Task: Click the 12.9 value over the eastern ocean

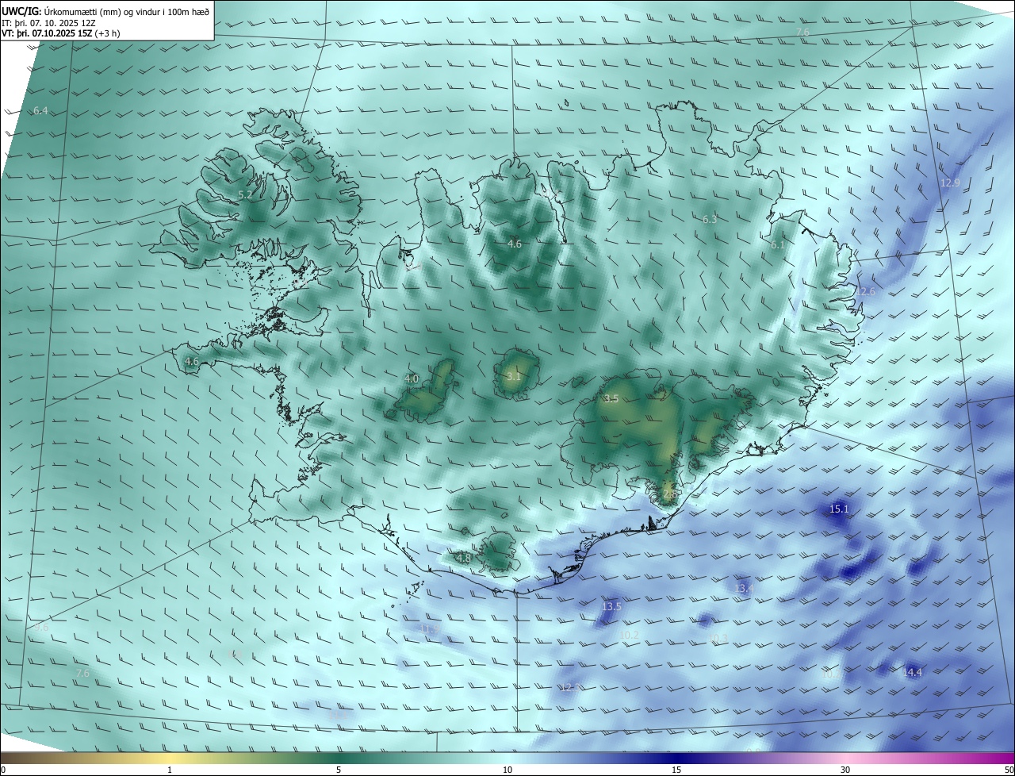Action: coord(950,182)
